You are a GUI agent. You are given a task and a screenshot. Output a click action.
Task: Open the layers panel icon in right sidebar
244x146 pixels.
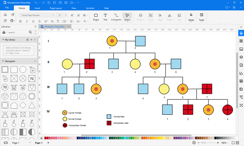click(x=241, y=57)
